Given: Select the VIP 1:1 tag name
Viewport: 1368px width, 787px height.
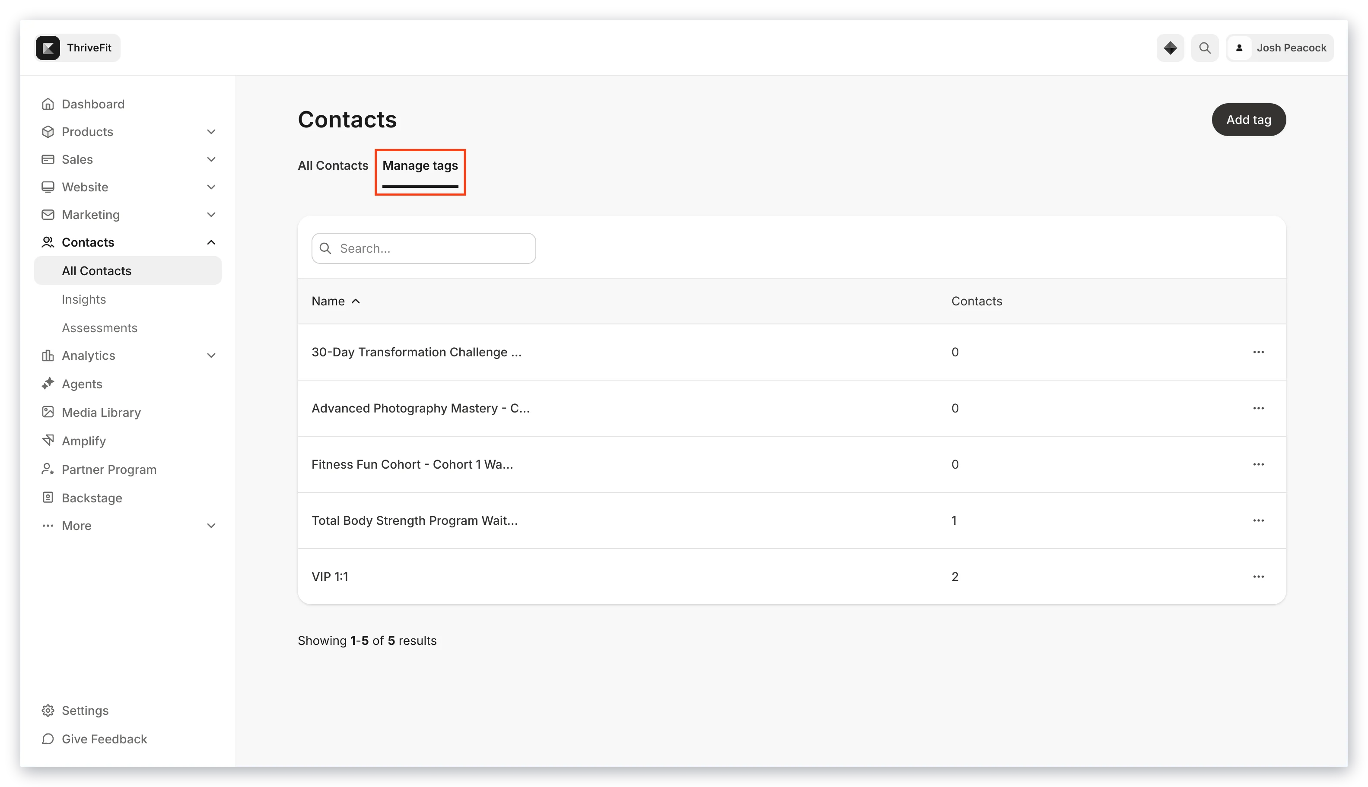Looking at the screenshot, I should 330,577.
